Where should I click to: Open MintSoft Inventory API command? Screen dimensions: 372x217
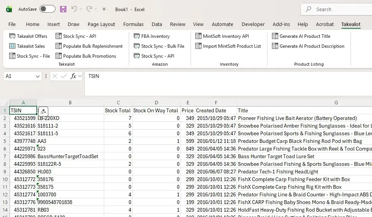coord(222,36)
